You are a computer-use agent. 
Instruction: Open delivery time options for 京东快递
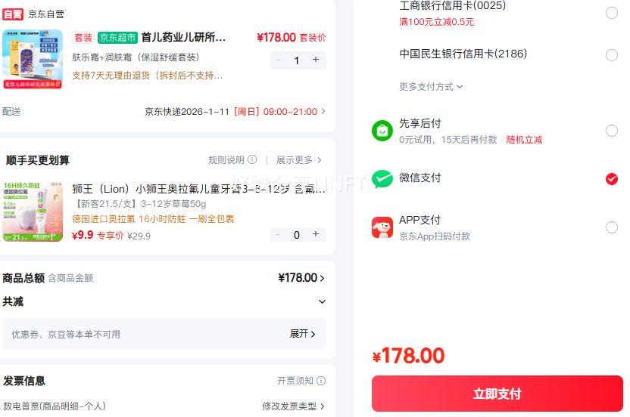pyautogui.click(x=323, y=111)
